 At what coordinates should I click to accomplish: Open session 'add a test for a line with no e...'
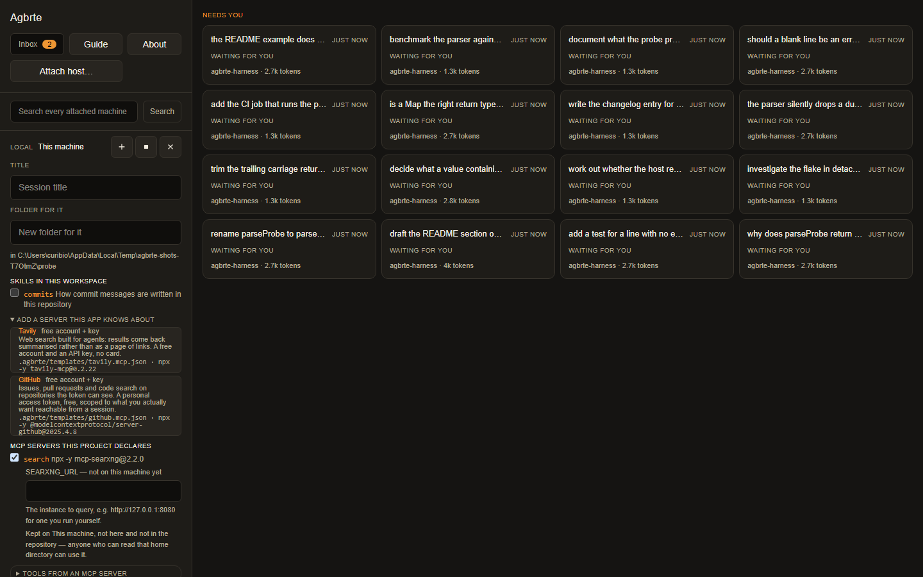coord(647,249)
